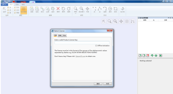Select the arrow Select tool in the ribbon

tap(4, 10)
